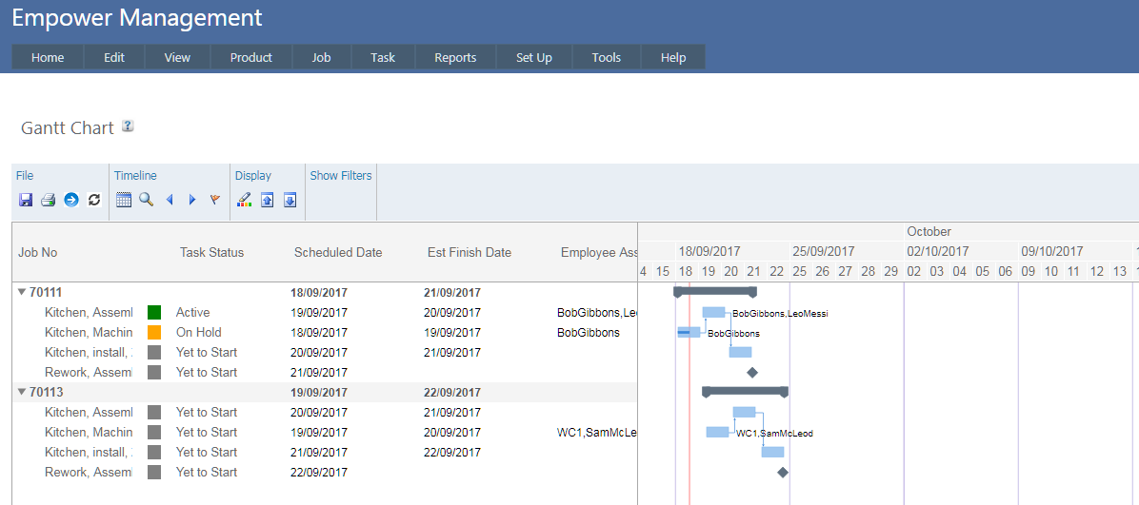Screen dimensions: 1139x505
Task: Open the Set Up menu
Action: coord(533,57)
